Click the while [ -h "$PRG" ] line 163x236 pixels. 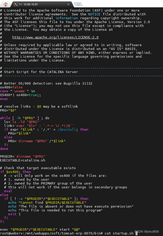[25, 118]
